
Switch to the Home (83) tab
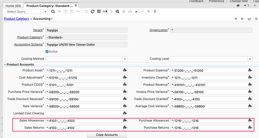point(13,6)
